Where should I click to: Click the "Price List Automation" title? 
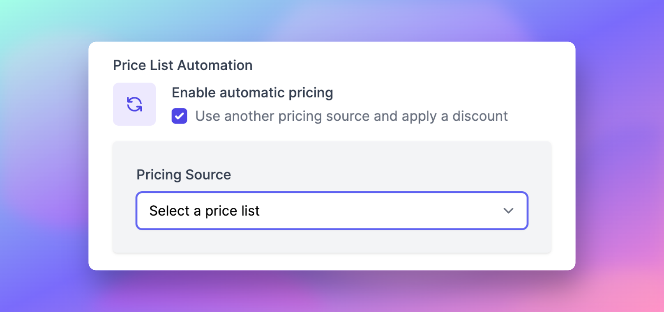[183, 65]
